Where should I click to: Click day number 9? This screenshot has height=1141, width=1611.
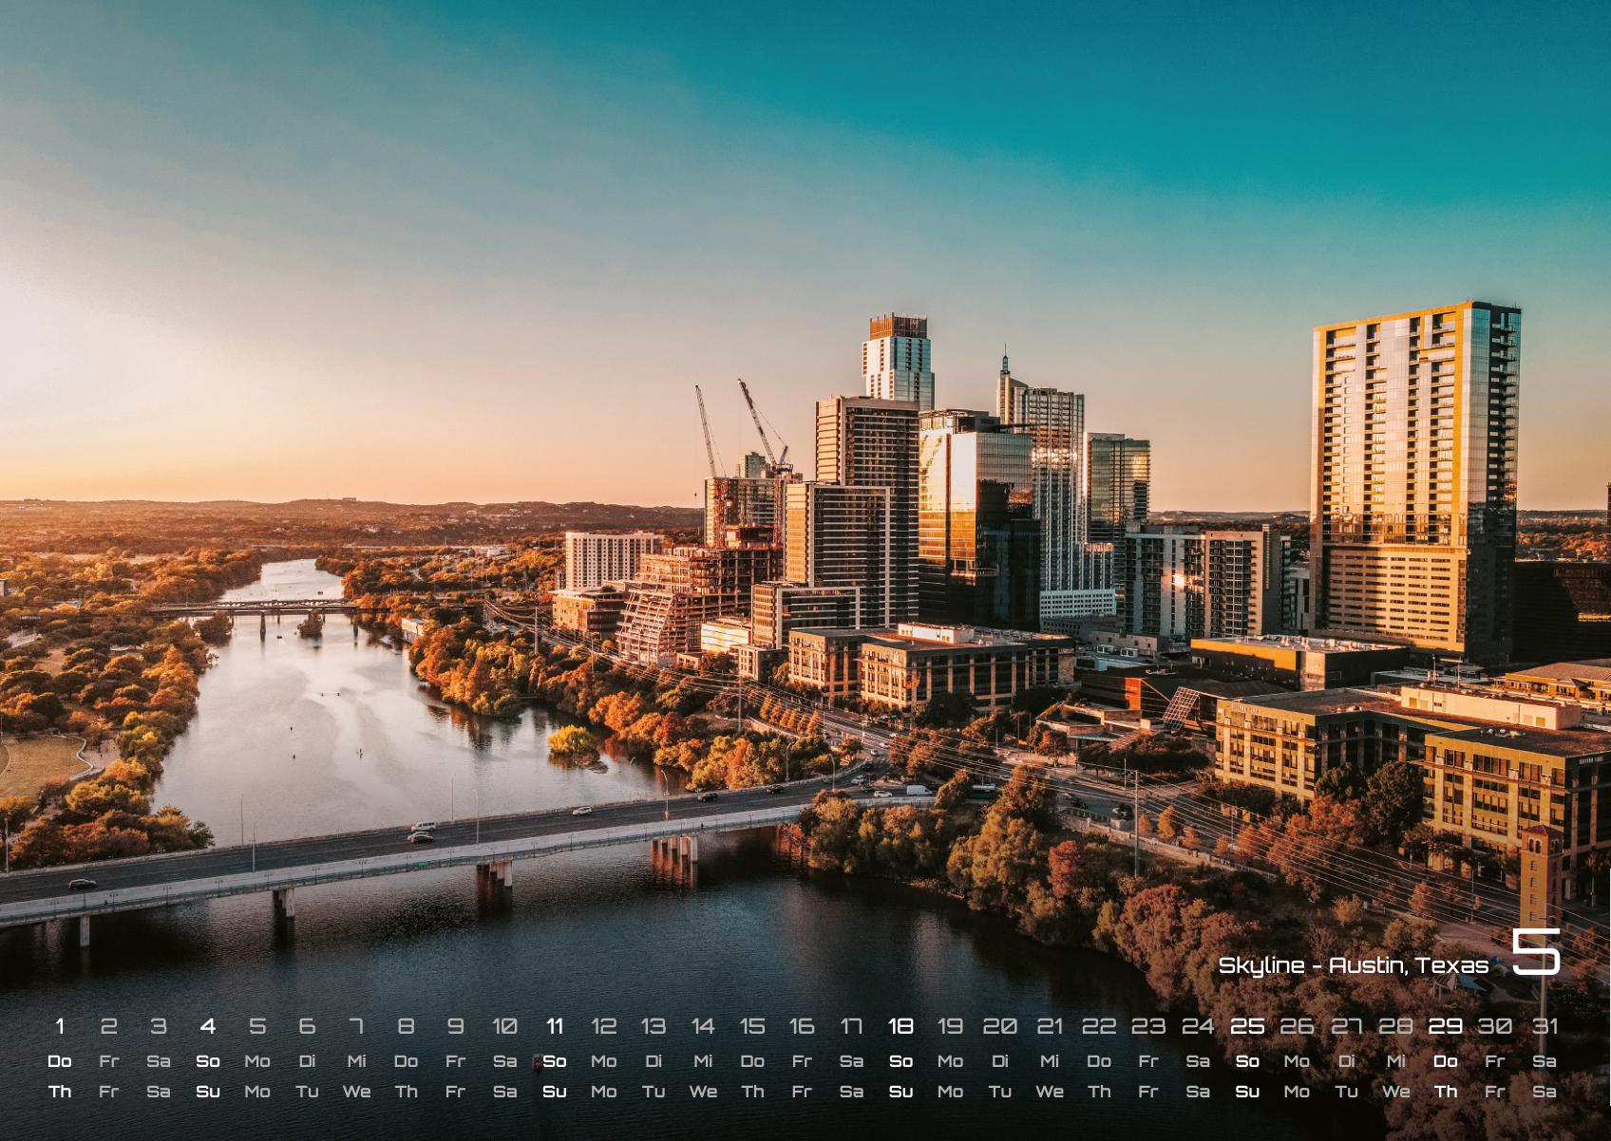point(456,1026)
